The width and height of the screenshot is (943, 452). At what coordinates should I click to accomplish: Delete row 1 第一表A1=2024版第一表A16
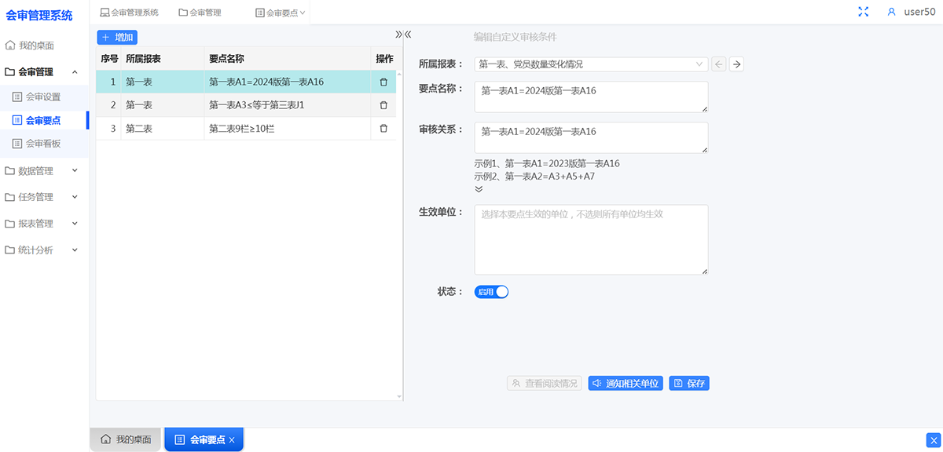383,82
